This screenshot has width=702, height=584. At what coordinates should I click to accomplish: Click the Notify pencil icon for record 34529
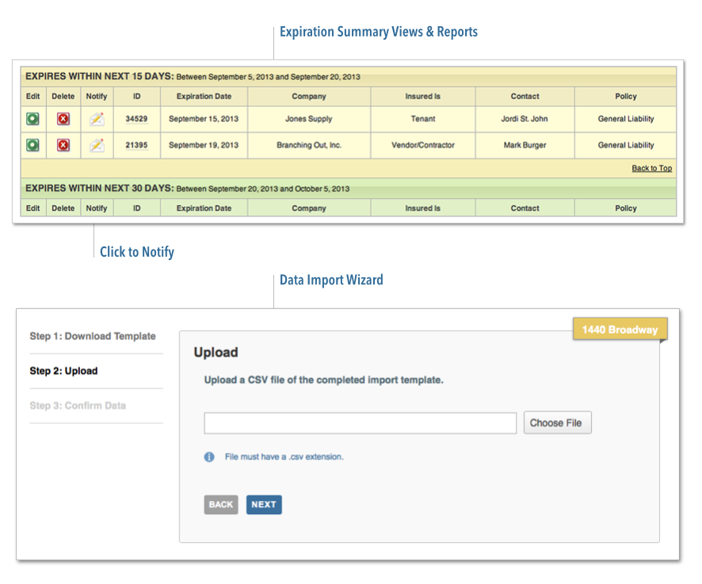click(x=97, y=119)
